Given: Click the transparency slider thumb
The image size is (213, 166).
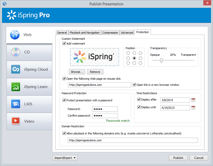Looking at the screenshot, I should (161, 61).
